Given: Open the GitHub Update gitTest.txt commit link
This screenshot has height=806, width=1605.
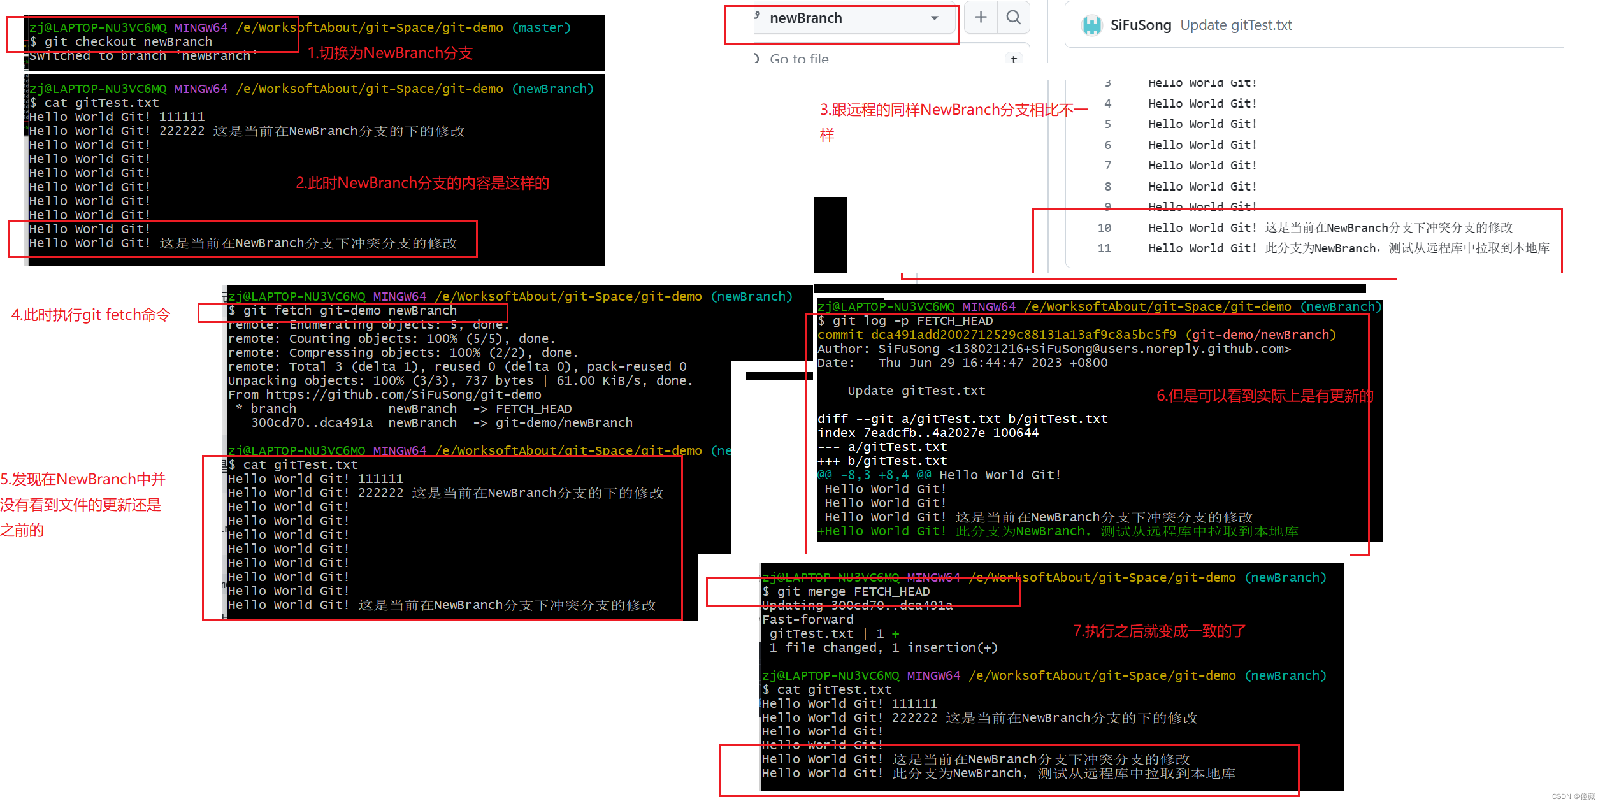Looking at the screenshot, I should point(1236,25).
